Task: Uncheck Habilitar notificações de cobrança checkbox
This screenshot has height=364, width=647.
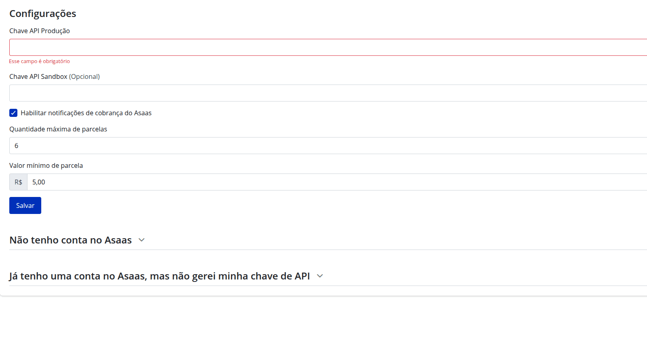Action: point(13,113)
